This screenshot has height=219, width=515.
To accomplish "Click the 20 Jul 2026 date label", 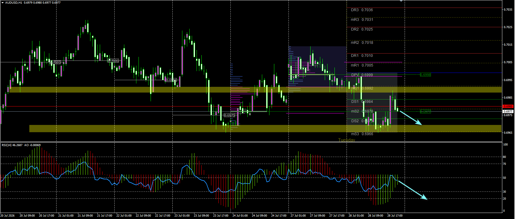I will click(8, 216).
